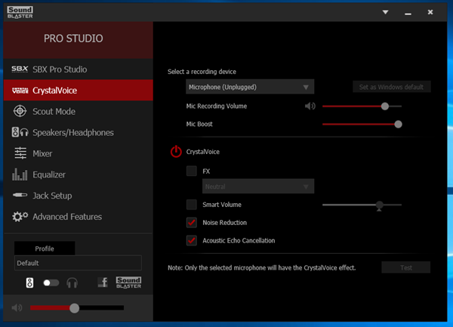The width and height of the screenshot is (453, 327).
Task: Uncheck the Noise Reduction checkbox
Action: (192, 223)
